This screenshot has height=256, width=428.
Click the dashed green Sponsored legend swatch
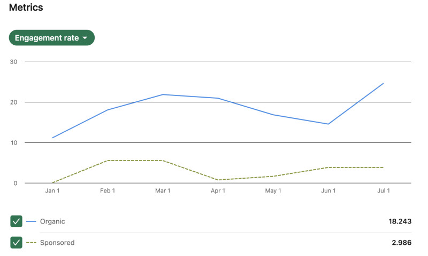(x=31, y=243)
